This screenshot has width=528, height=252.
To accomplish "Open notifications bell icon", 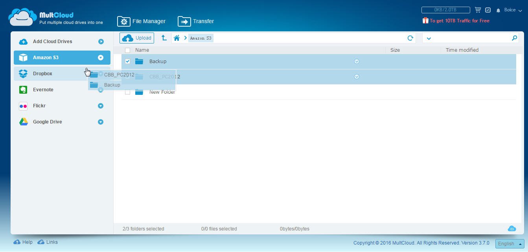I will 498,10.
